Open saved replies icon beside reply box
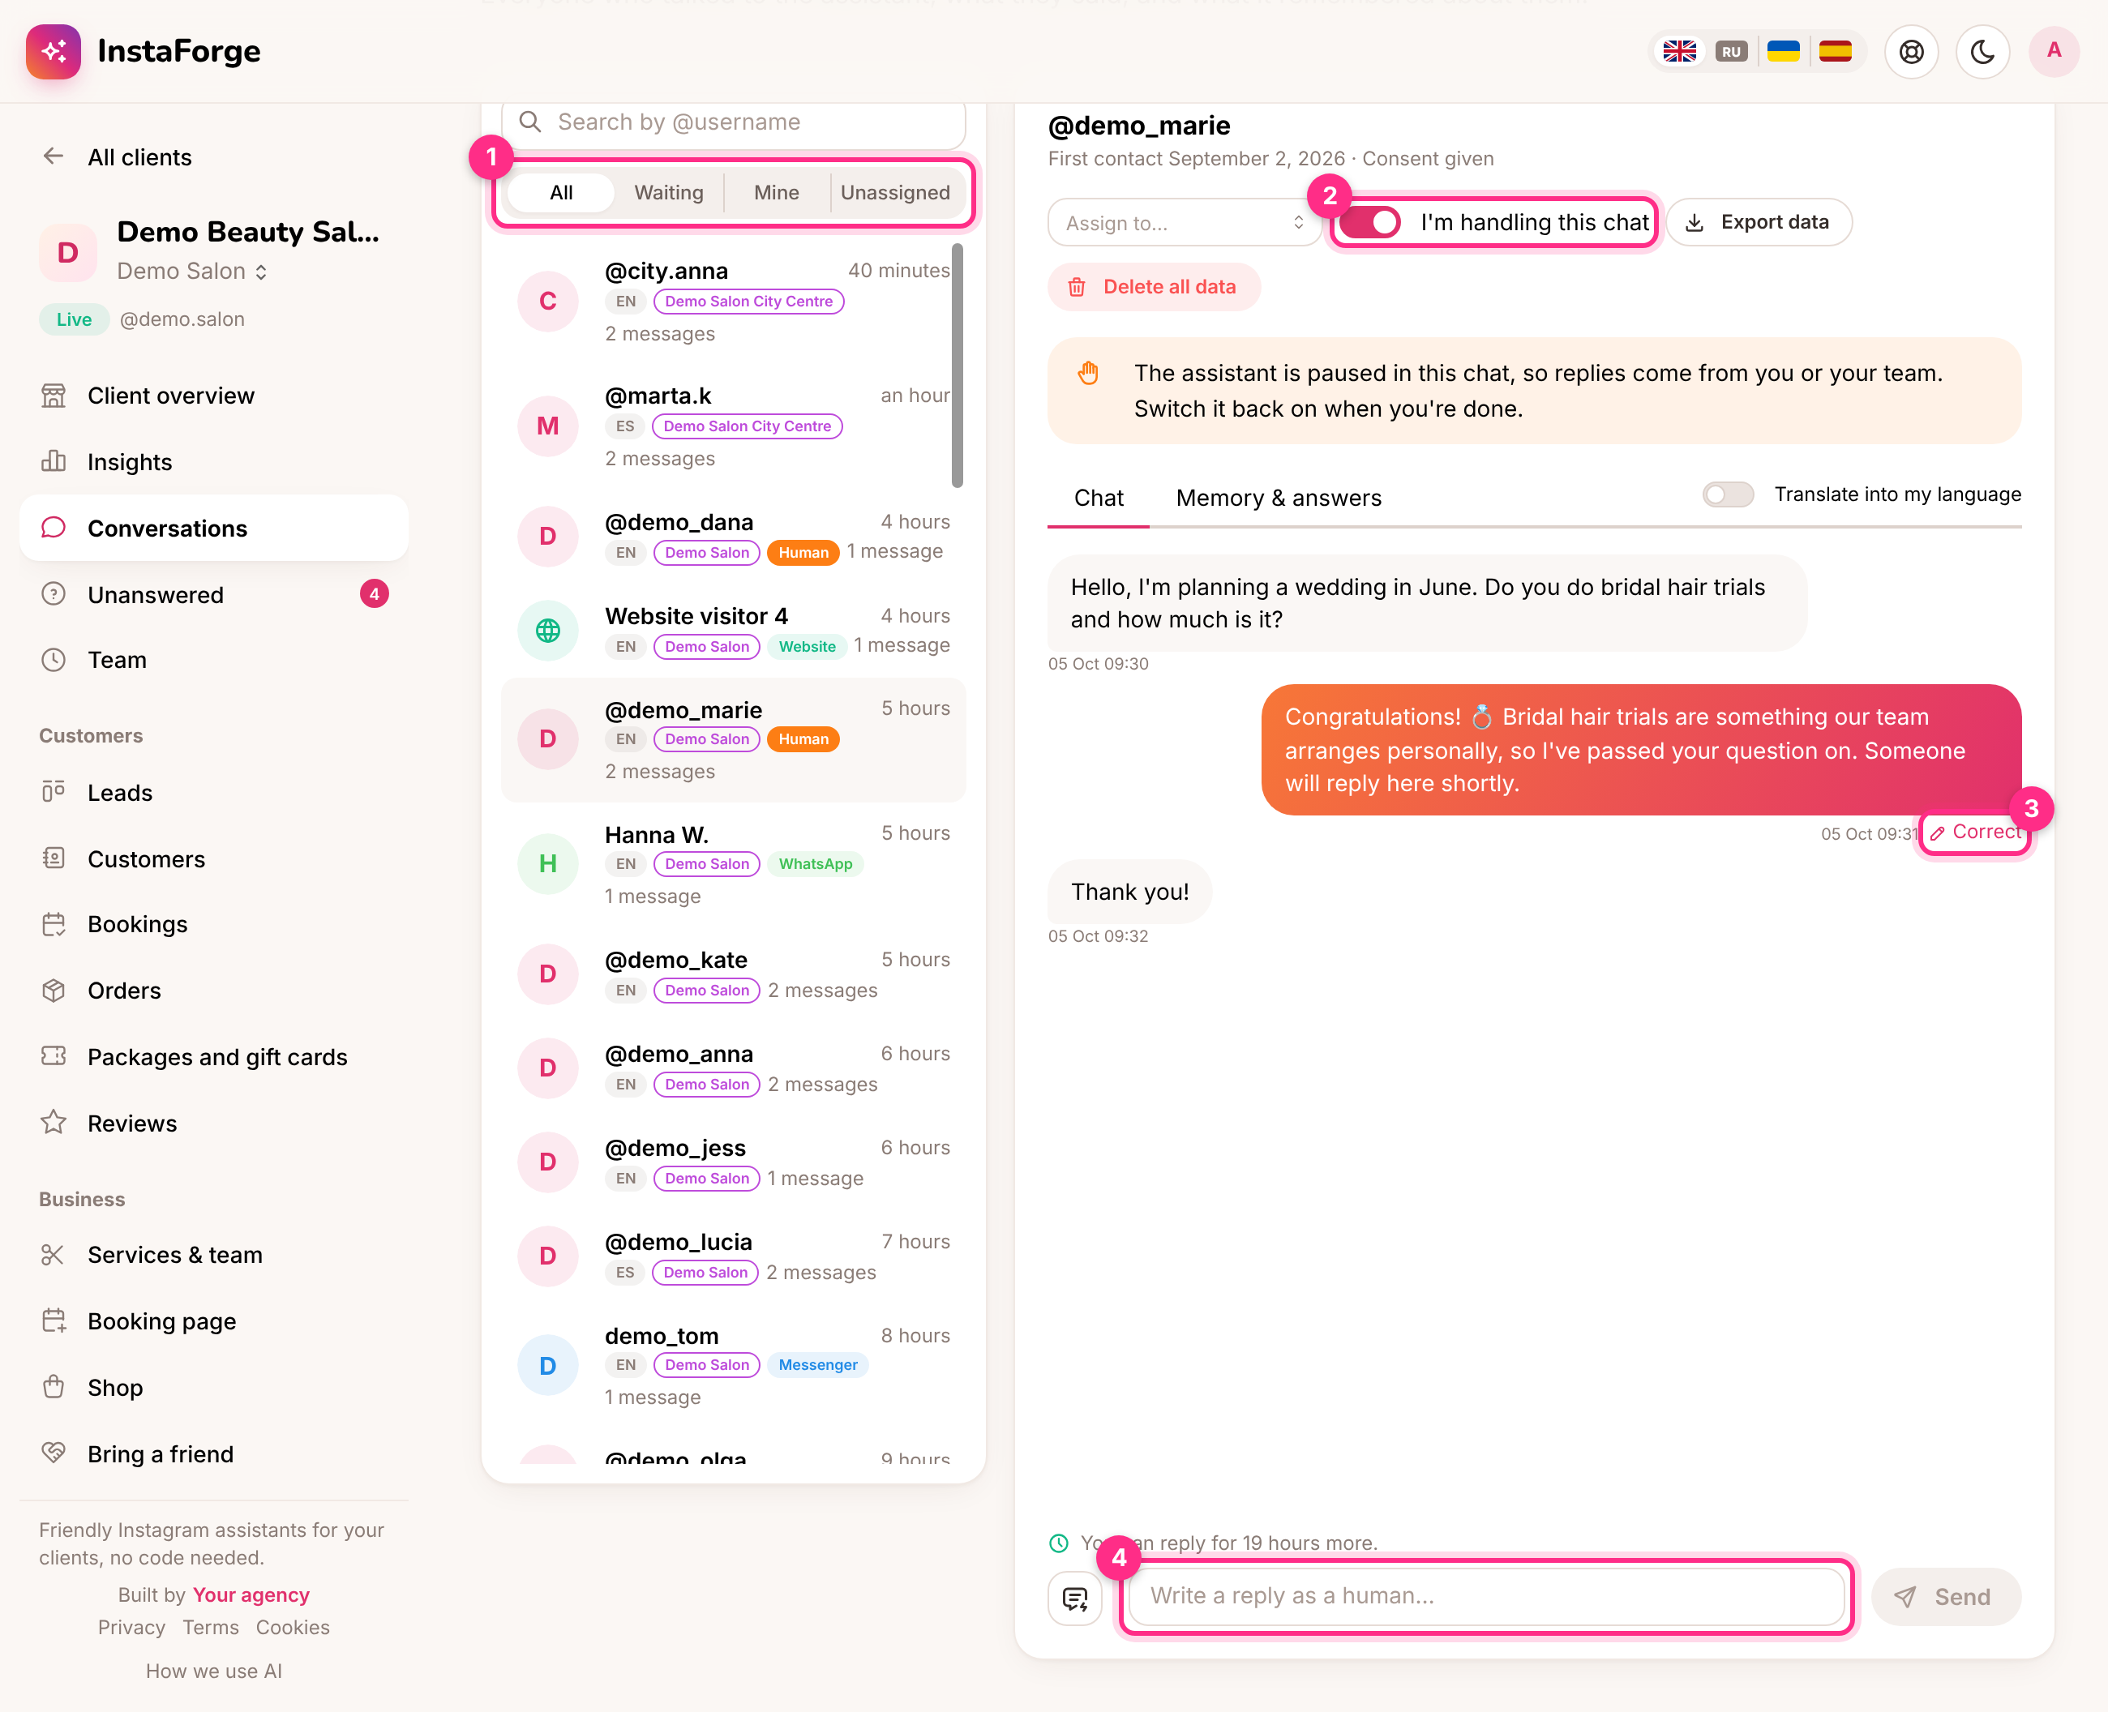 [1074, 1598]
